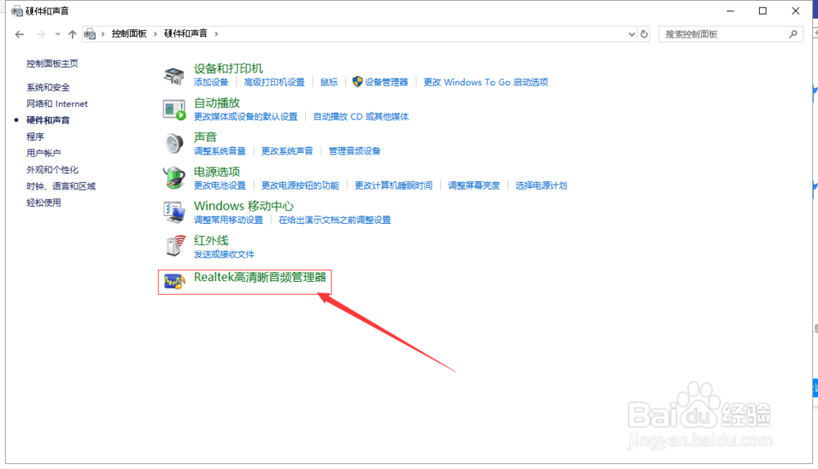Image resolution: width=818 pixels, height=469 pixels.
Task: Click 更改系统声音 link
Action: coord(287,151)
